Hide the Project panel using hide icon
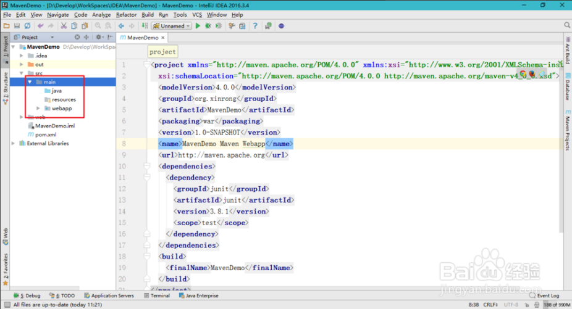 110,37
